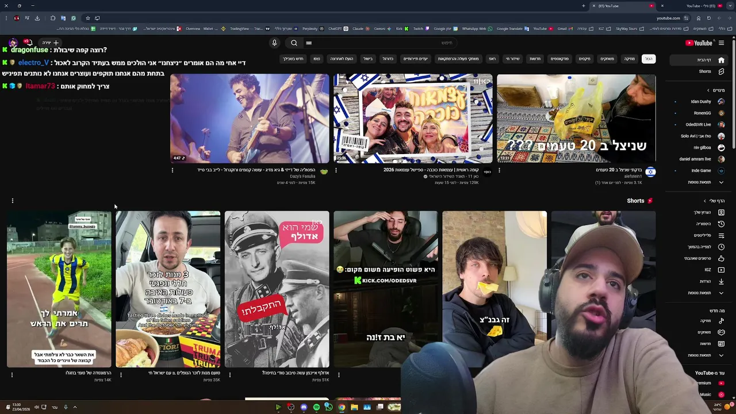Play the Kupa Rashit Independence special thumbnail
This screenshot has height=414, width=736.
point(413,118)
